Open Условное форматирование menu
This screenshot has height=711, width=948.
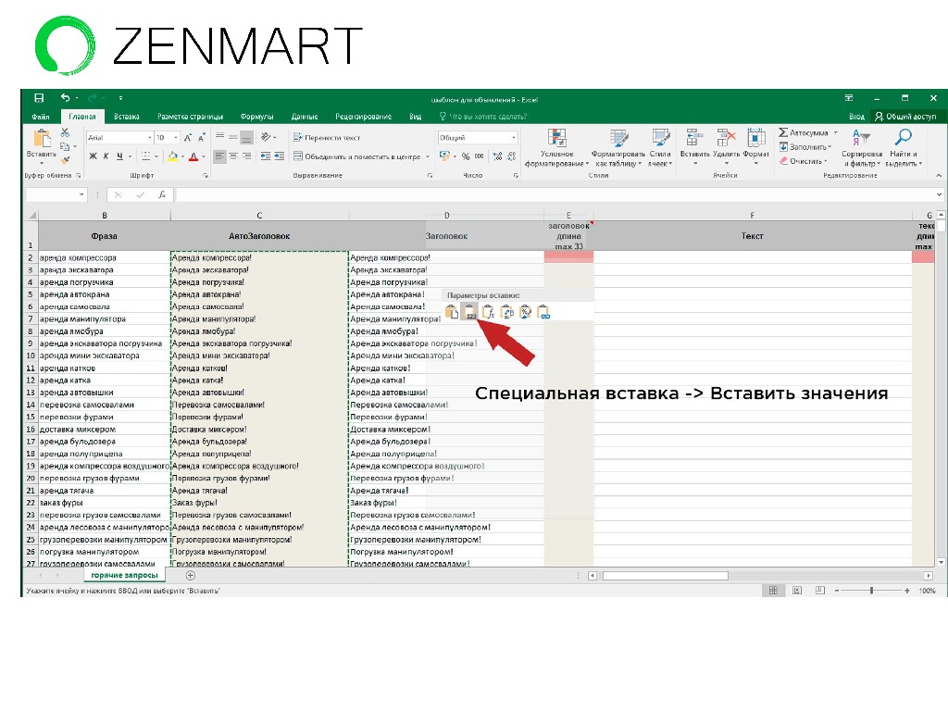[x=556, y=147]
